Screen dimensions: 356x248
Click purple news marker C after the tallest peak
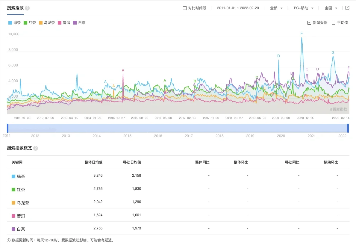[307, 70]
